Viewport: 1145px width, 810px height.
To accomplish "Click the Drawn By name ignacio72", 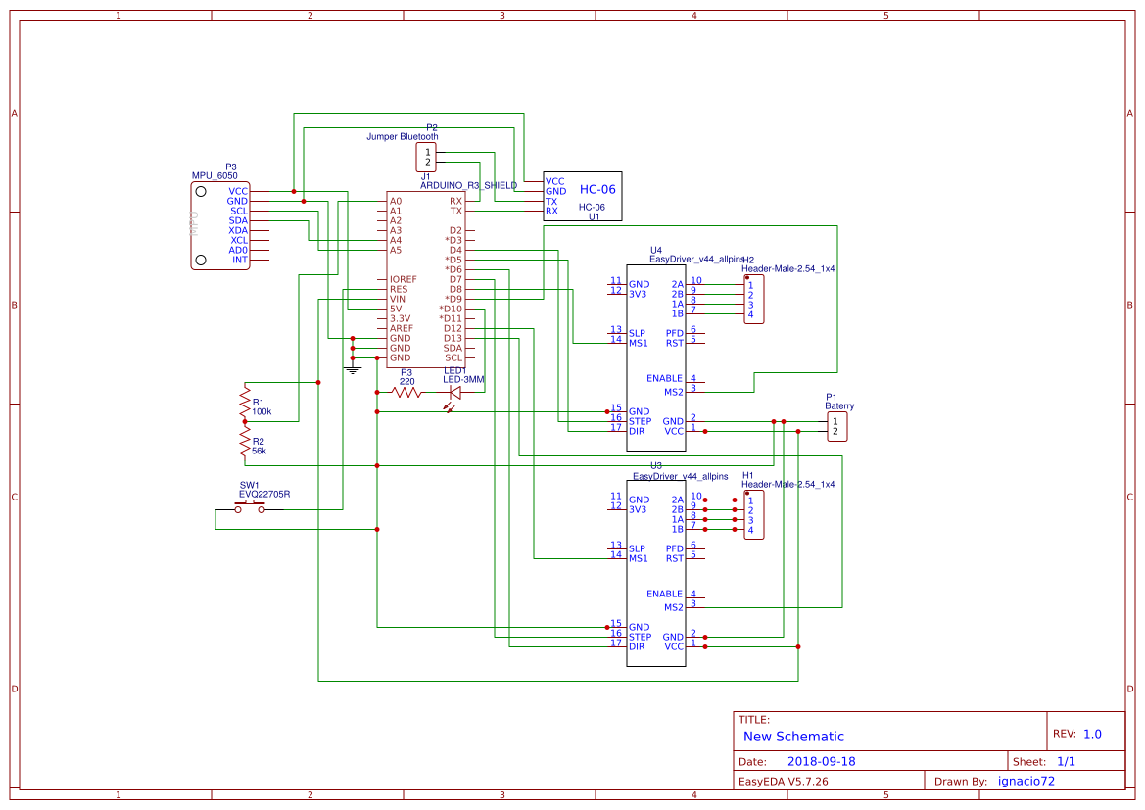I will 1026,780.
